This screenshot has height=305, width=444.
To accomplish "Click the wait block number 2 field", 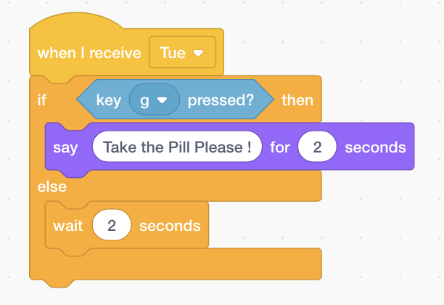I will 112,225.
